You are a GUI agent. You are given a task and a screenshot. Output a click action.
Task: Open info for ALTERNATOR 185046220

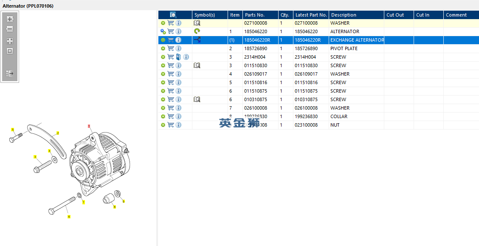pyautogui.click(x=178, y=31)
